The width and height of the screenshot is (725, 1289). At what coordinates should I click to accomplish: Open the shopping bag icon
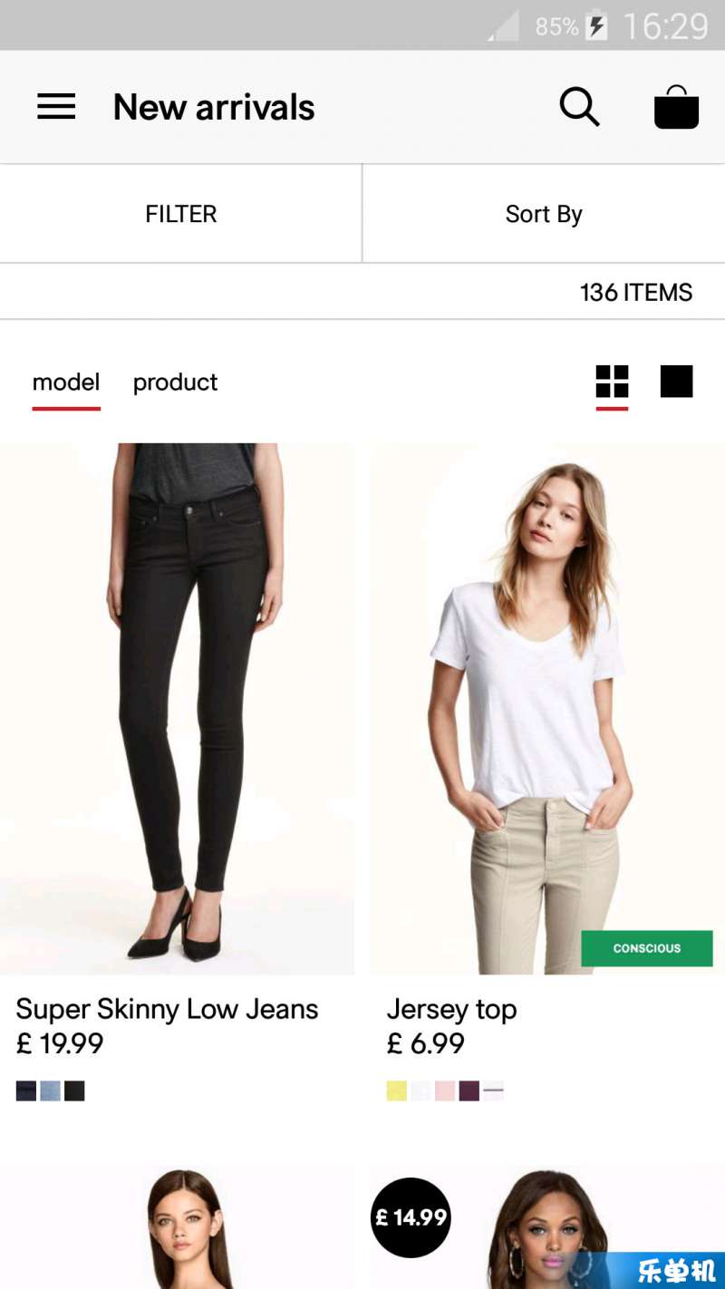tap(676, 107)
